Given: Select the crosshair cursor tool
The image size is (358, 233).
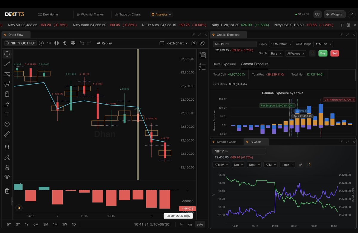Looking at the screenshot, I should (7, 54).
